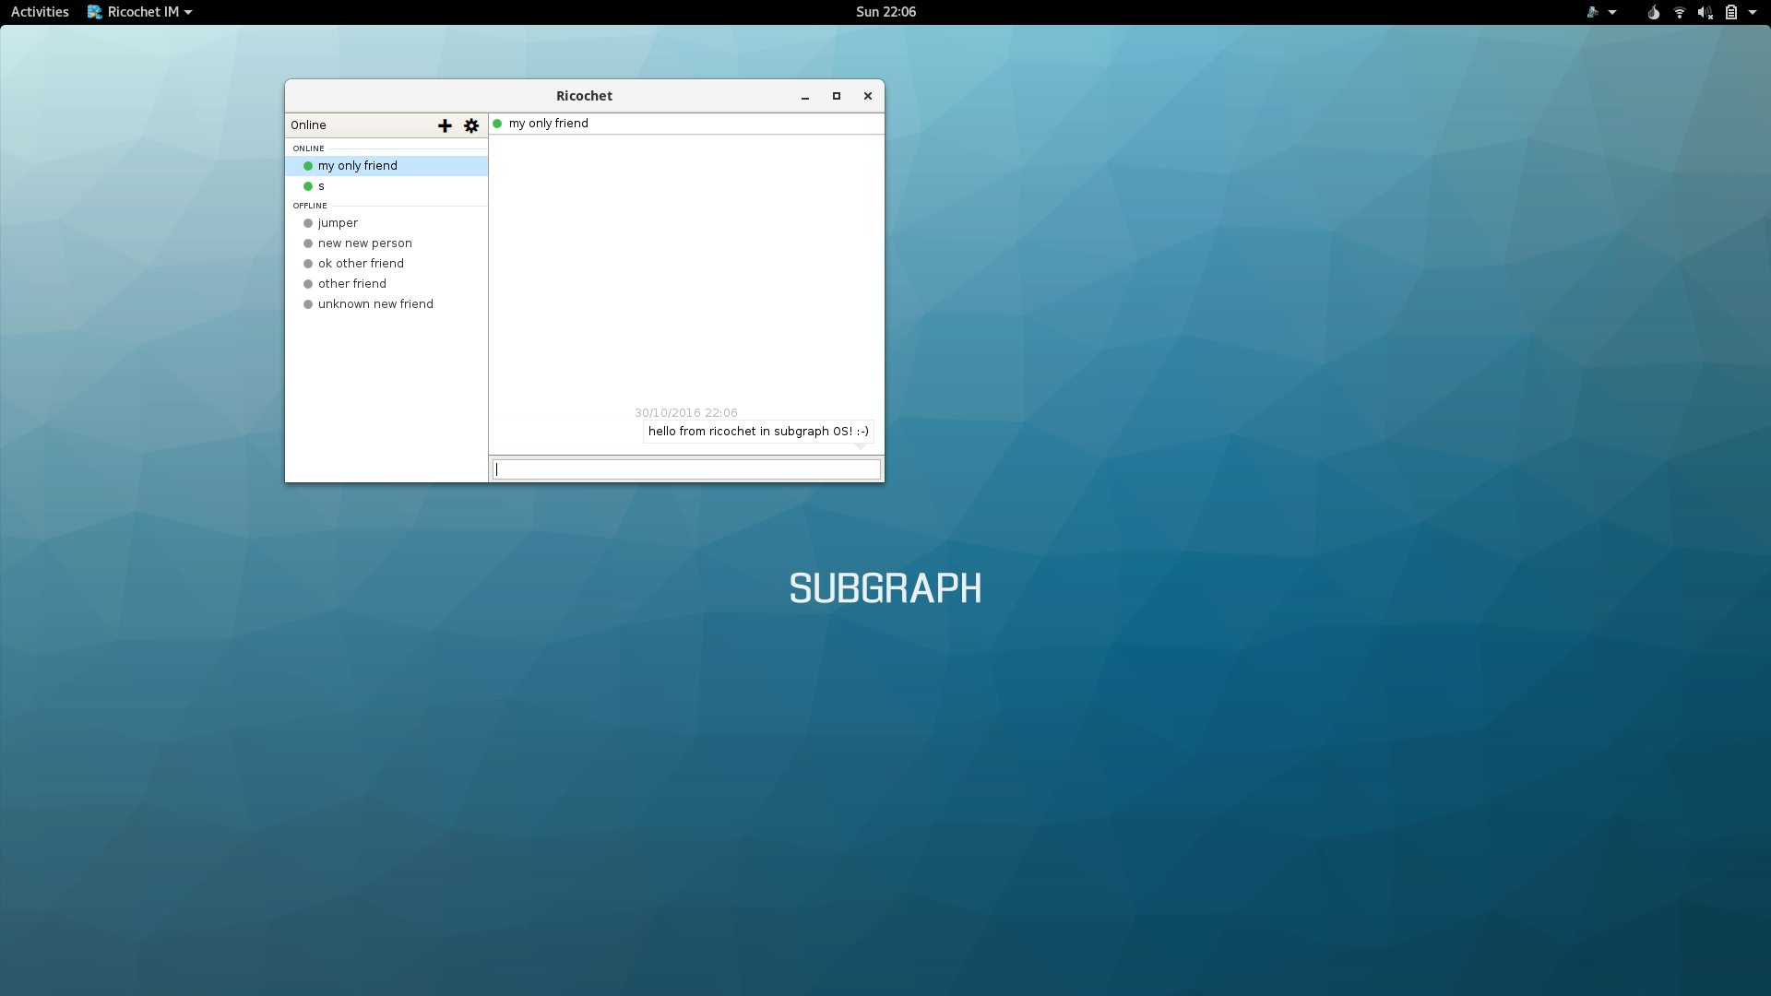Select offline contact 'ok other friend'
Screen dimensions: 1771x996
pyautogui.click(x=386, y=264)
